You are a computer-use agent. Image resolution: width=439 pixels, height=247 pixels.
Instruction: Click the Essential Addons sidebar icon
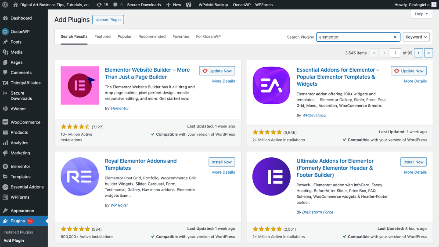[5, 187]
